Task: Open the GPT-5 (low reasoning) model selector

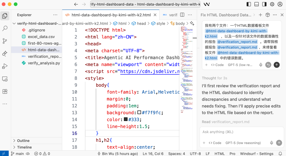Action: point(243,143)
